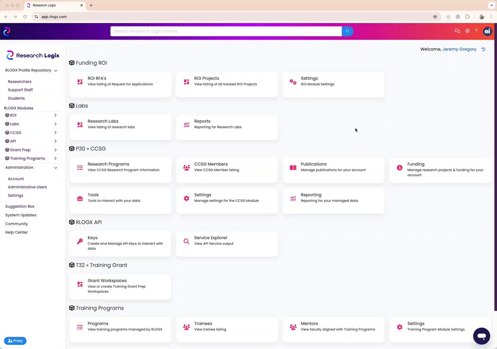The height and width of the screenshot is (349, 497).
Task: Select the Research Logix browser tab
Action: 55,5
